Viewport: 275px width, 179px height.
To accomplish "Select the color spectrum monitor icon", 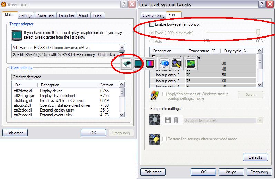I will click(150, 64).
